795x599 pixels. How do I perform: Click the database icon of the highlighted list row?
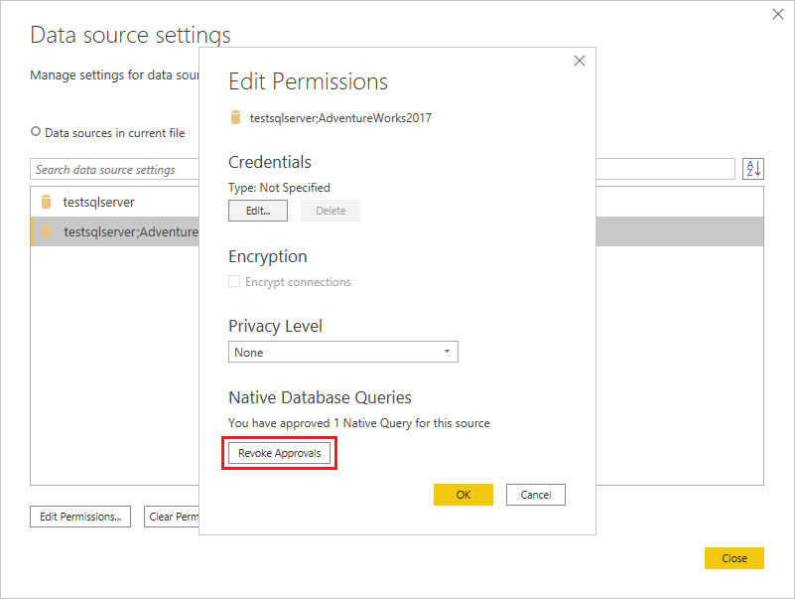point(46,231)
